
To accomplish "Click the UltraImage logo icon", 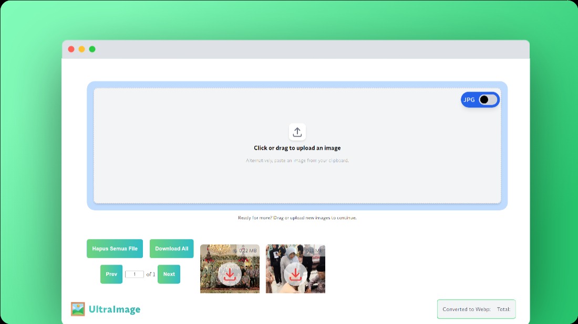I will (x=77, y=309).
